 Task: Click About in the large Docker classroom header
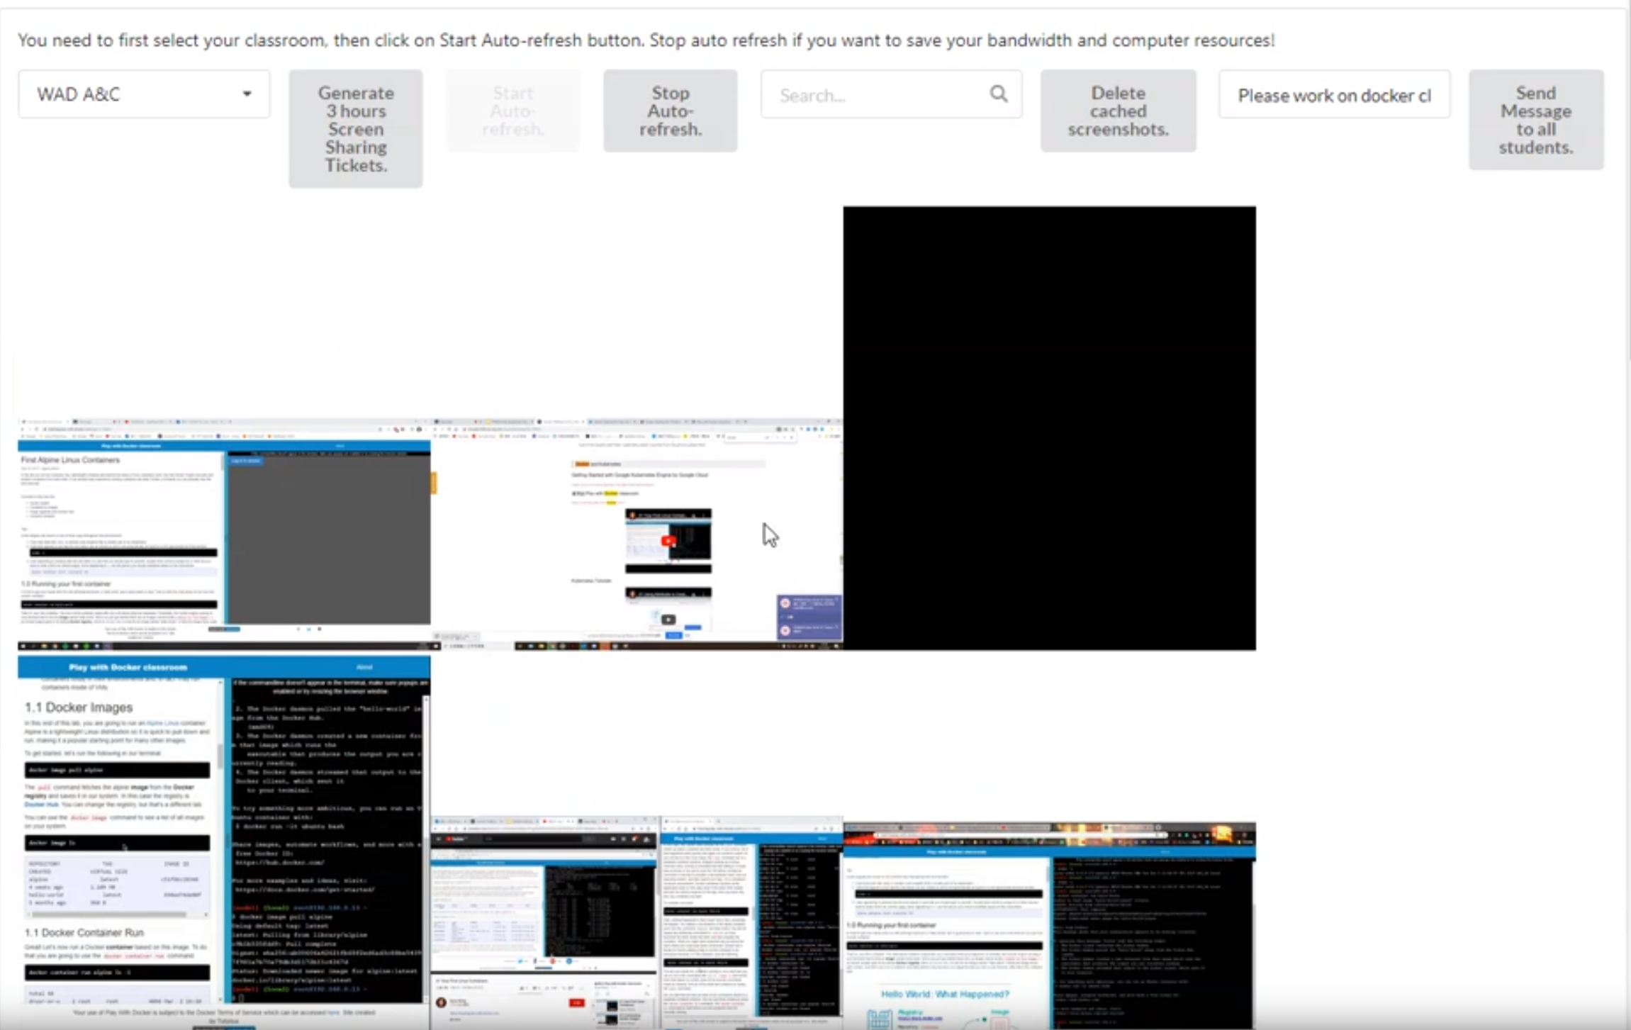click(364, 667)
